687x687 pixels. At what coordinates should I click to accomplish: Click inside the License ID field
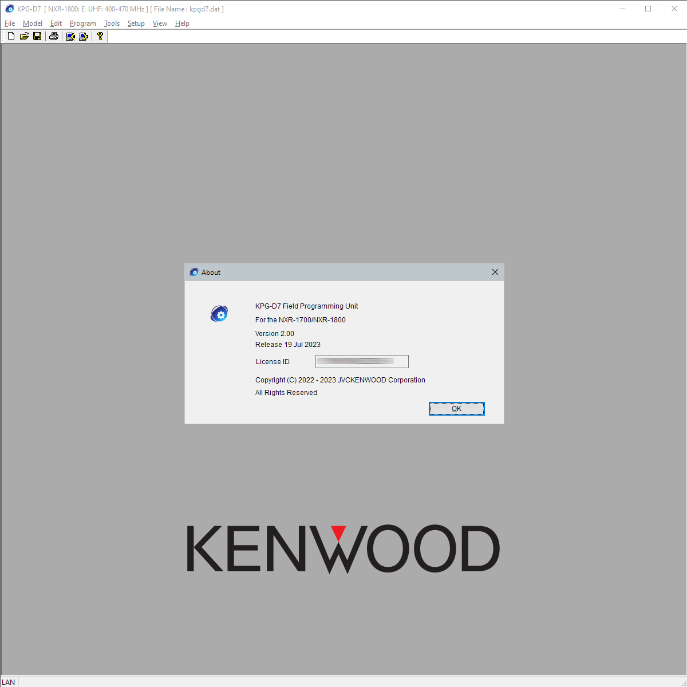pyautogui.click(x=362, y=361)
